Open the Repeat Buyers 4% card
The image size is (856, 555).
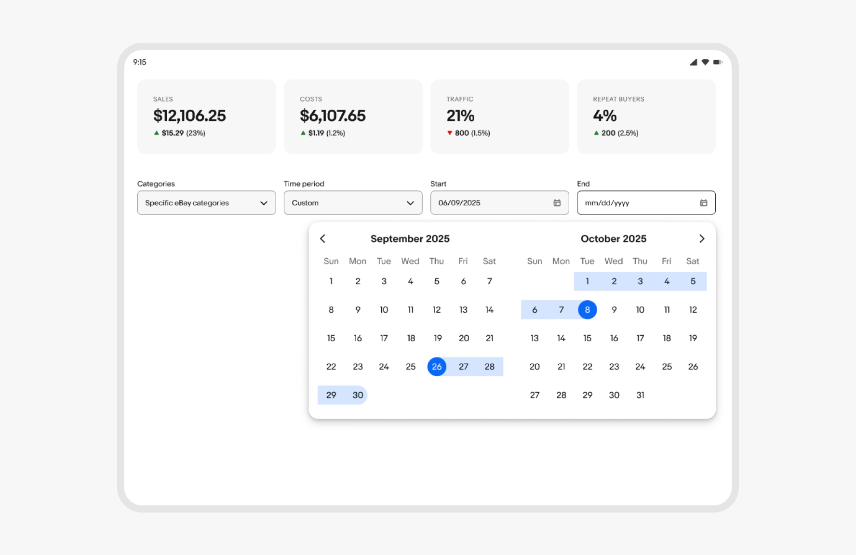(x=646, y=117)
